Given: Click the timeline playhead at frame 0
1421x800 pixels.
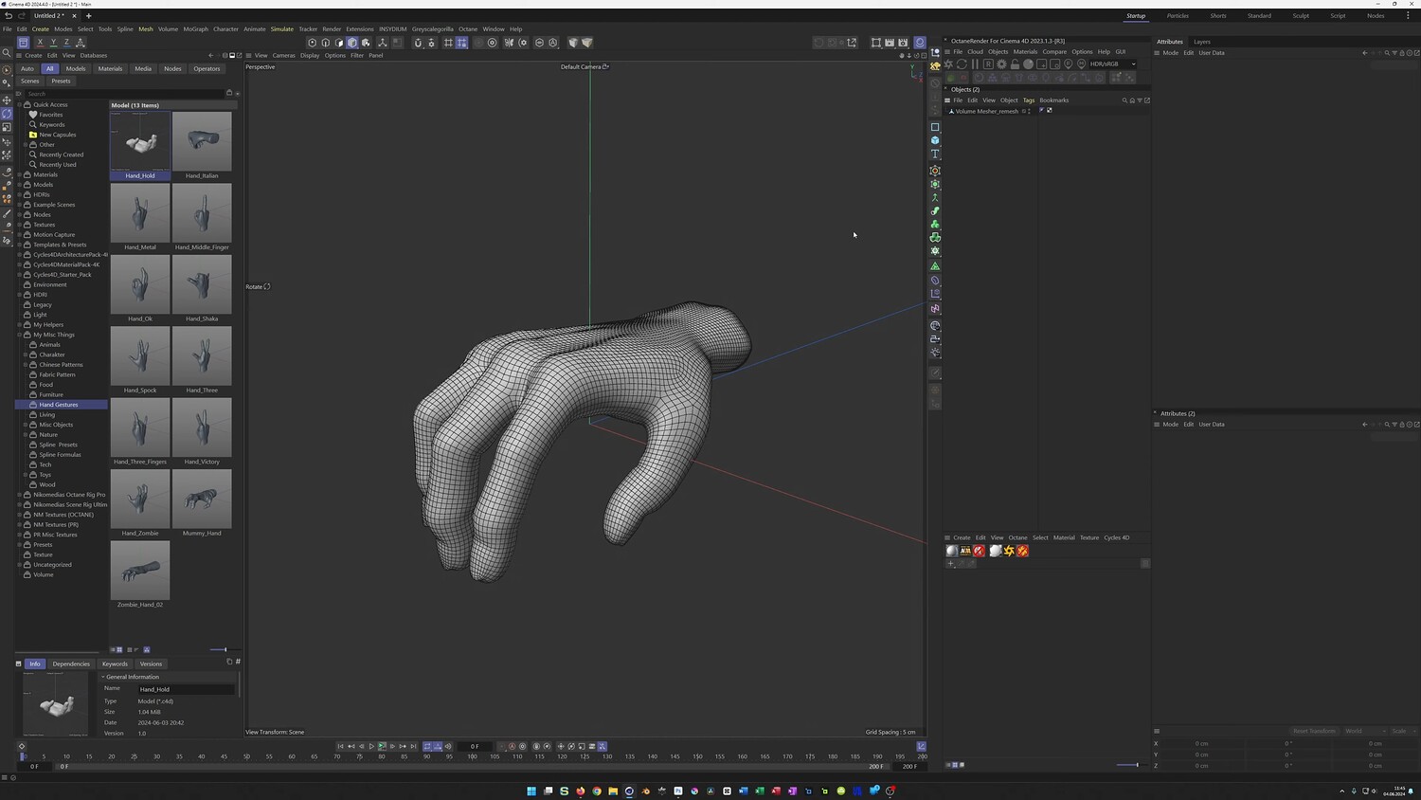Looking at the screenshot, I should coord(23,756).
